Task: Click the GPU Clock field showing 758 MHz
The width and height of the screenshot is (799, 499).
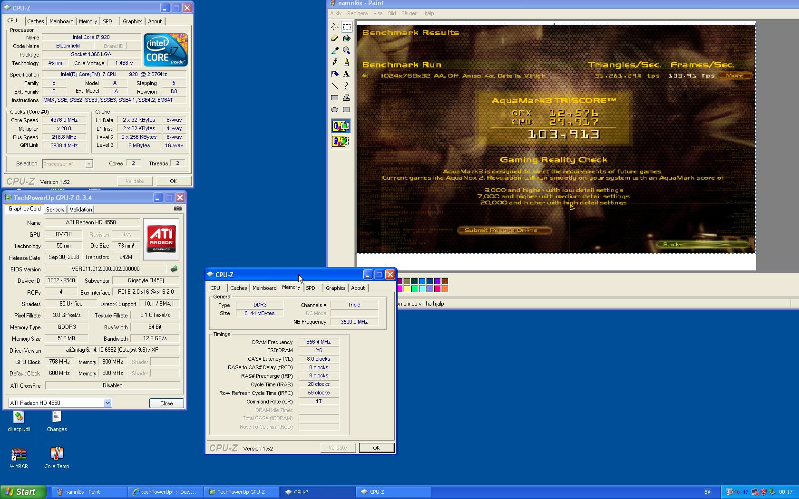Action: tap(59, 362)
